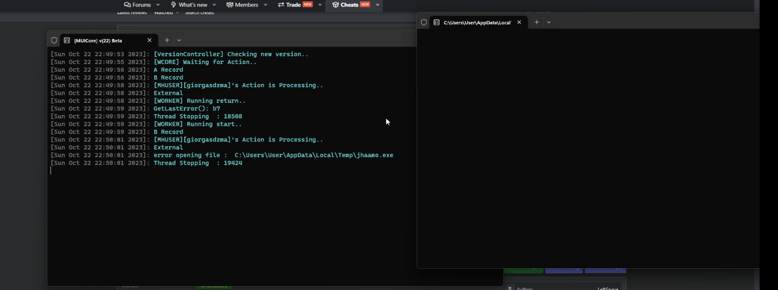Add a new tab in AppData terminal
This screenshot has height=290, width=778.
tap(537, 22)
